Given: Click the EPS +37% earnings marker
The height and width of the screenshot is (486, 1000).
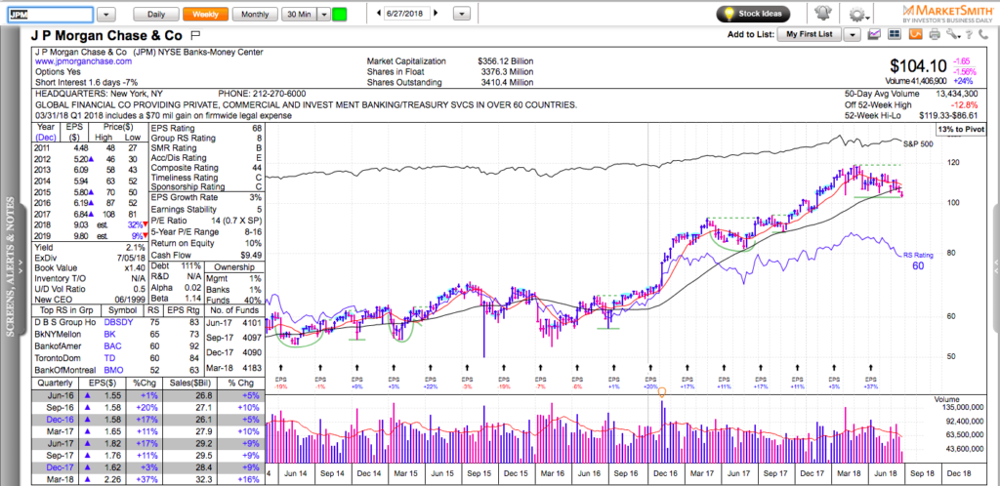Looking at the screenshot, I should 871,383.
